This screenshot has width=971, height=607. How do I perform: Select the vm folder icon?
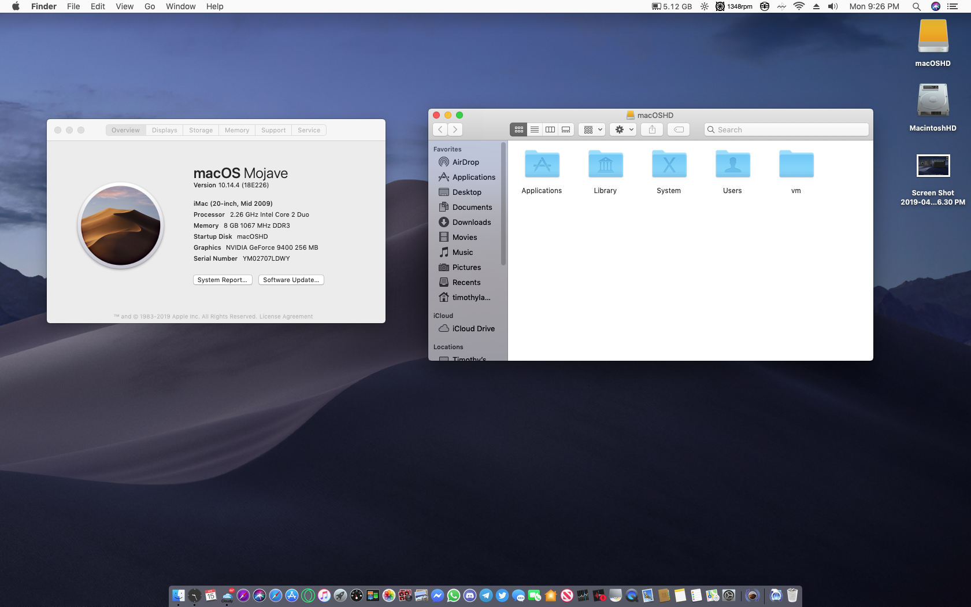(x=796, y=164)
